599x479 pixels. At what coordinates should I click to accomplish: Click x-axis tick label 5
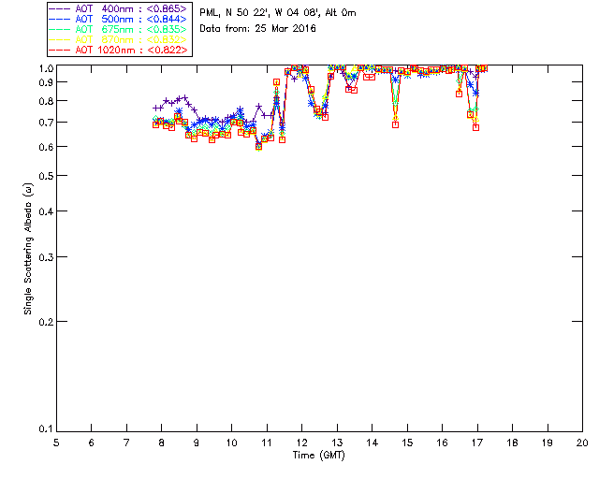tap(56, 443)
